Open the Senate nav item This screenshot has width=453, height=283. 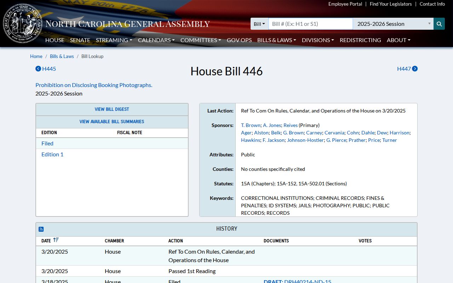coord(80,40)
